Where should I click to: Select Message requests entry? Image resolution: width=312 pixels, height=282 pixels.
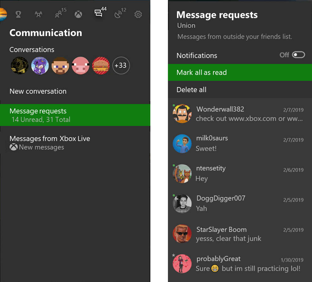(x=75, y=115)
